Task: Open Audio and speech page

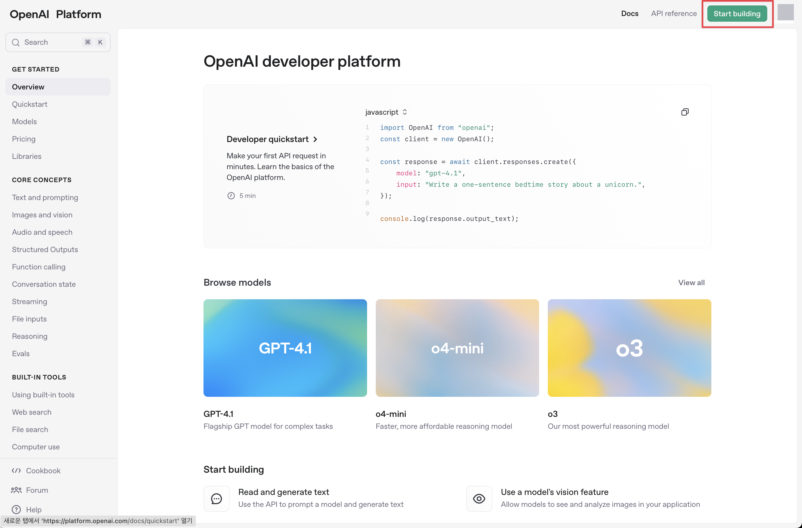Action: click(x=42, y=232)
